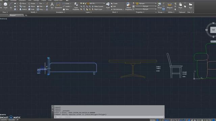
Task: Click S compass direction on ViewCube
Action: point(213,37)
